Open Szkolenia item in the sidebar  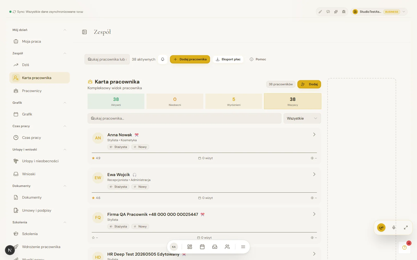(40, 234)
